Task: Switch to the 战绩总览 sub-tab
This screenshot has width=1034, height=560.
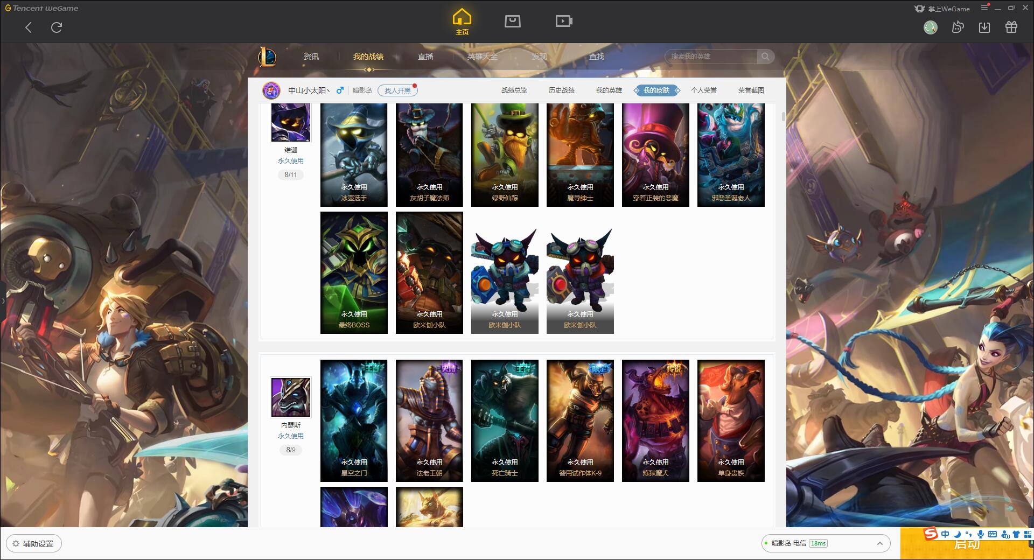Action: [x=514, y=90]
